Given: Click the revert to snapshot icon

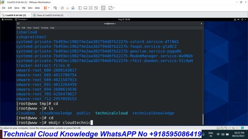Looking at the screenshot, I should click(x=68, y=8).
